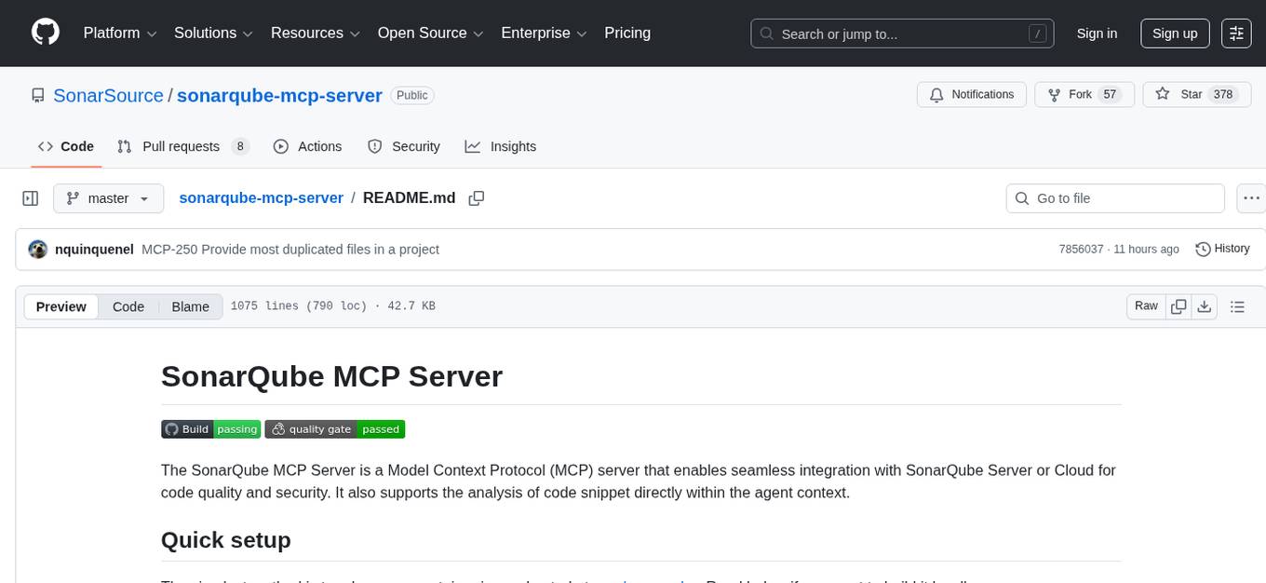Click the GitHub logo in the header
Image resolution: width=1266 pixels, height=583 pixels.
[x=45, y=33]
